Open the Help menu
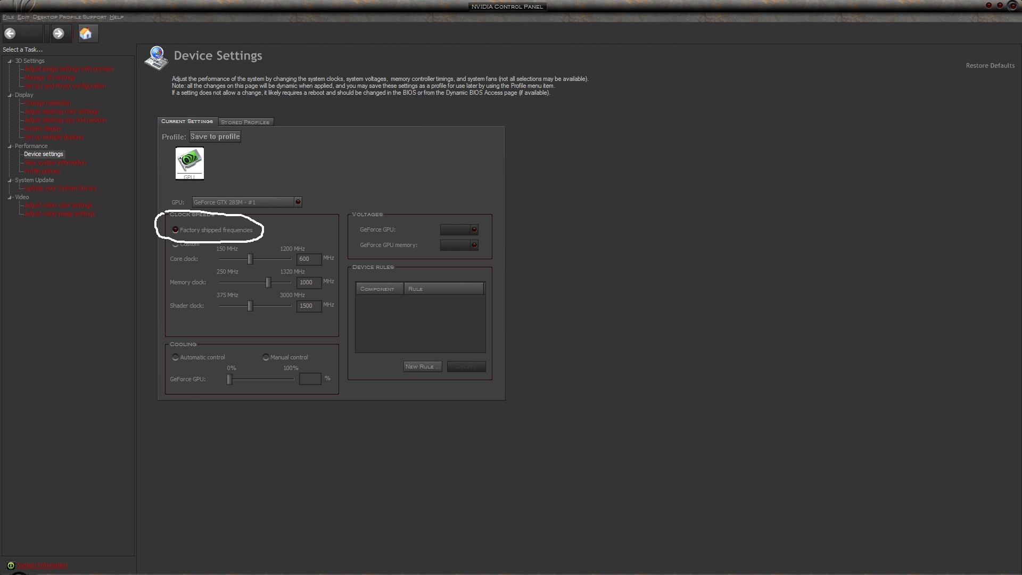Screen dimensions: 1022x575 click(116, 17)
